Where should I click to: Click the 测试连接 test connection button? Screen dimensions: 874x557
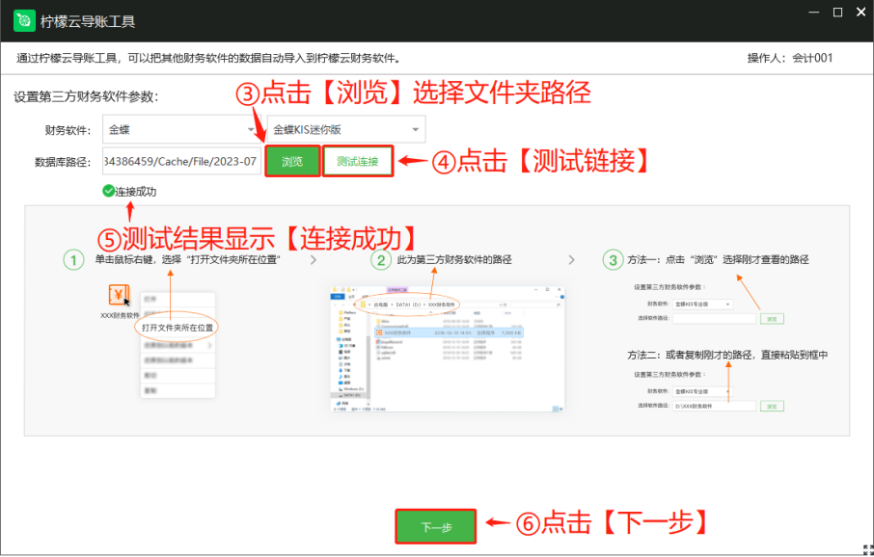[x=358, y=162]
